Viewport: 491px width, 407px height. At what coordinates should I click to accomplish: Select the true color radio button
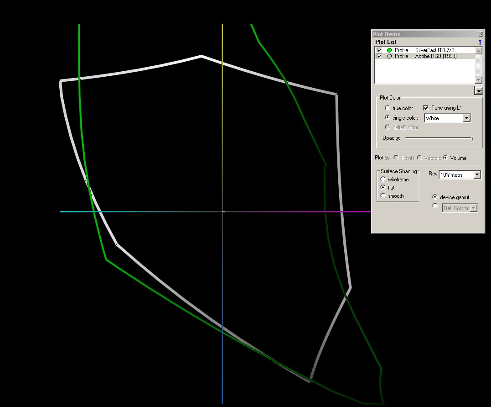(388, 108)
